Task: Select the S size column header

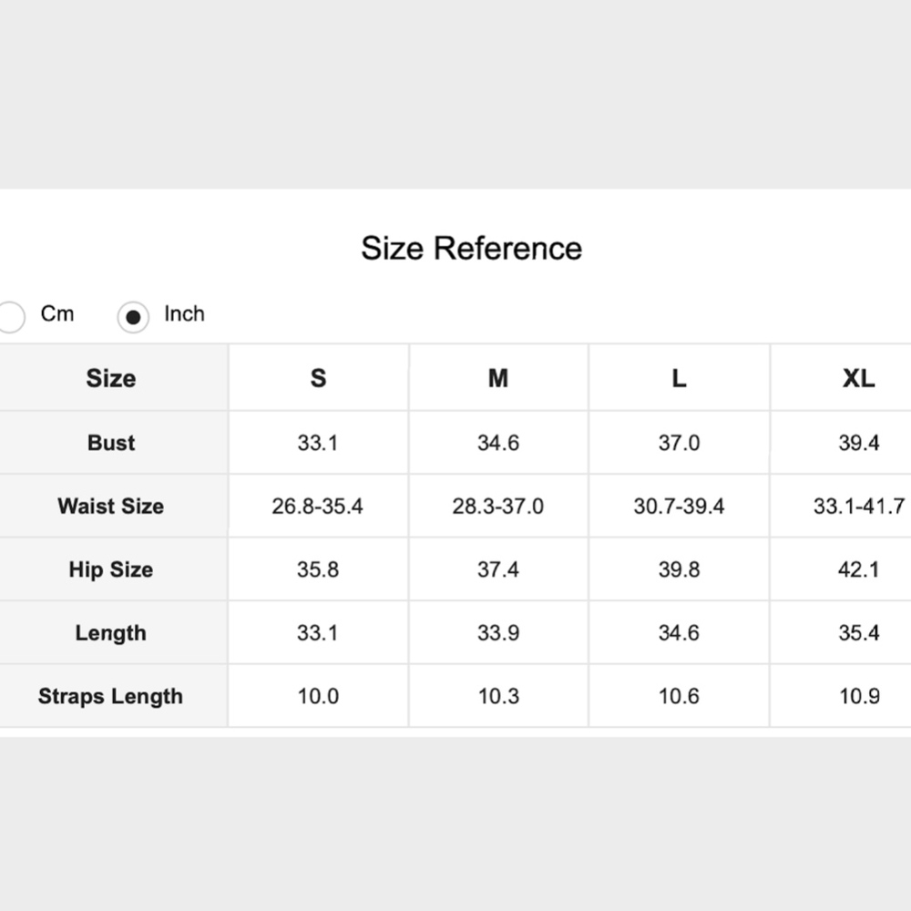Action: pyautogui.click(x=318, y=378)
